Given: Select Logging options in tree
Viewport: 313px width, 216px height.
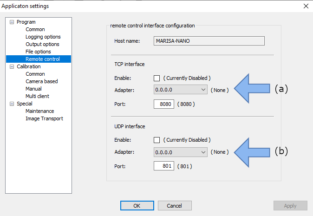Looking at the screenshot, I should coord(43,37).
